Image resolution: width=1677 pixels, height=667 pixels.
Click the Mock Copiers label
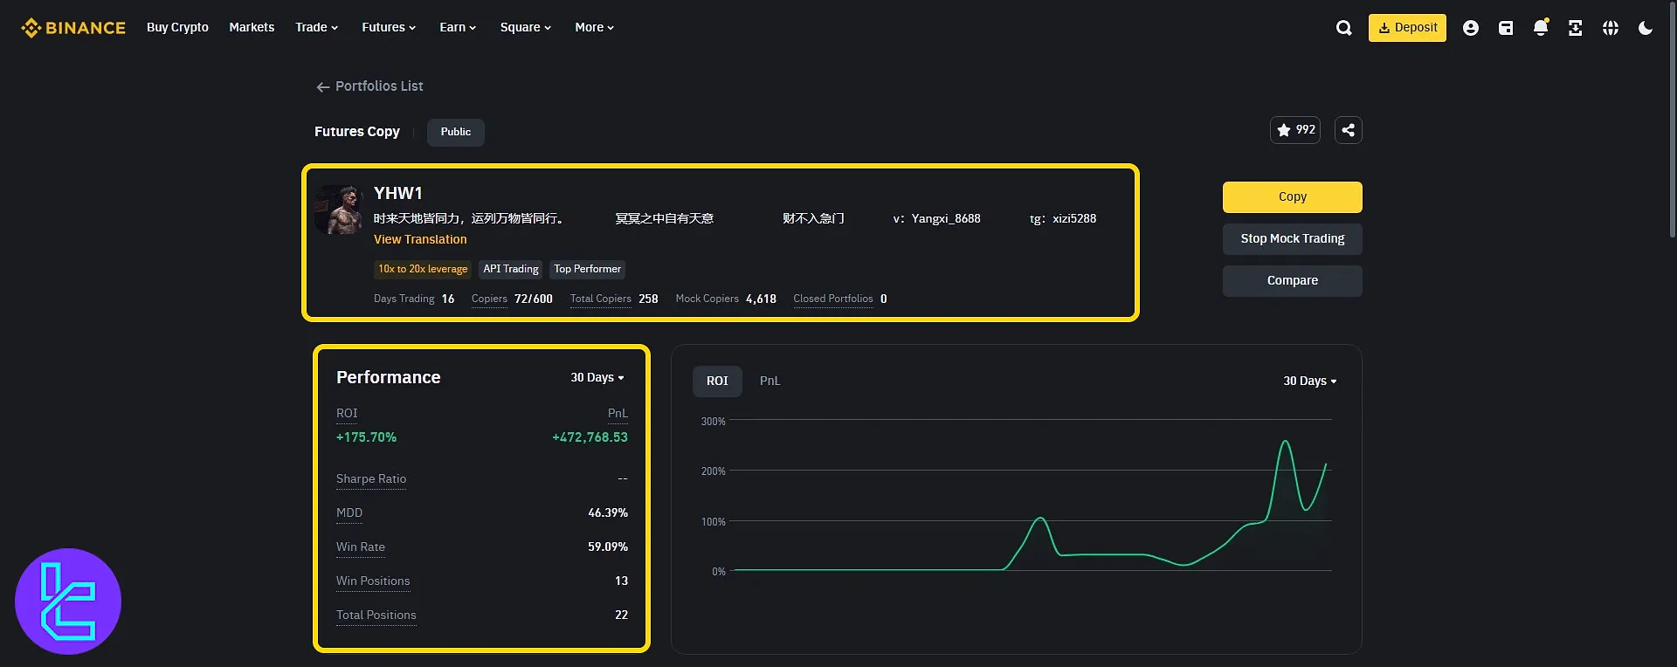click(707, 299)
